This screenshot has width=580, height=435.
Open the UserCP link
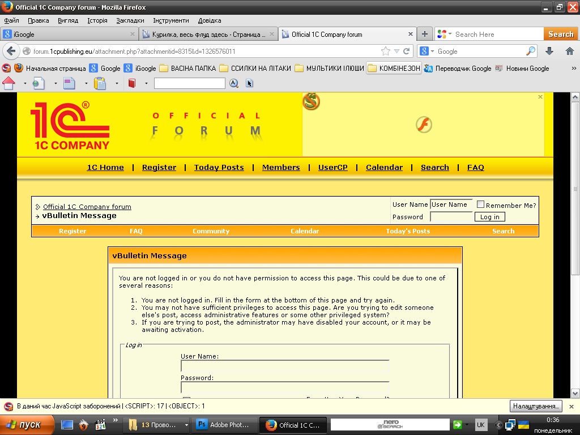[333, 167]
